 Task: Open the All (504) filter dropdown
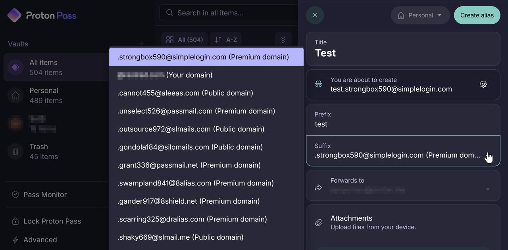[185, 40]
